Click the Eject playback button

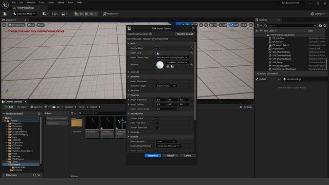[x=91, y=14]
